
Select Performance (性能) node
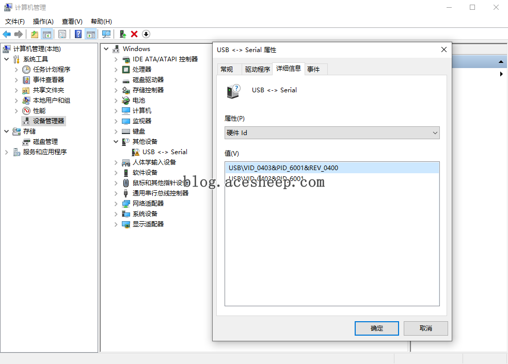[39, 111]
